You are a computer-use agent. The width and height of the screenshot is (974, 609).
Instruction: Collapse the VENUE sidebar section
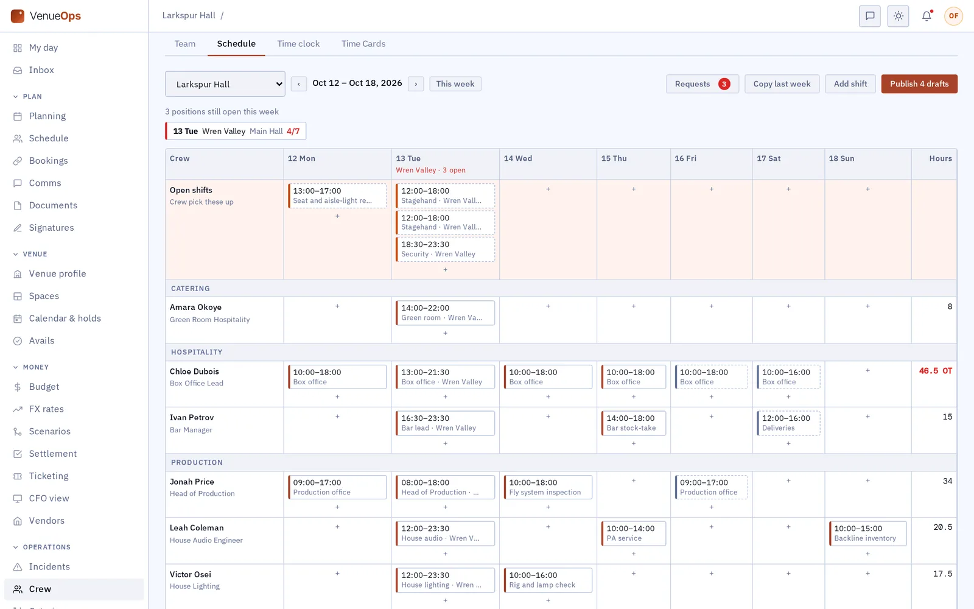point(30,254)
